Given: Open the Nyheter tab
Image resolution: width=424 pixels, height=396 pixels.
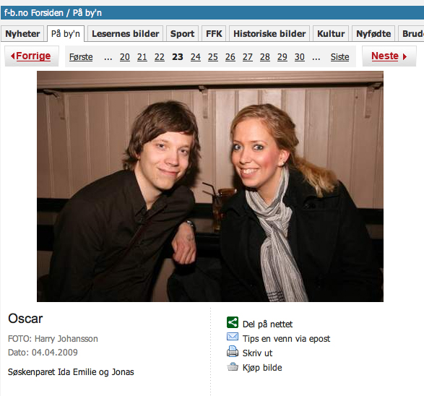Looking at the screenshot, I should coord(22,34).
